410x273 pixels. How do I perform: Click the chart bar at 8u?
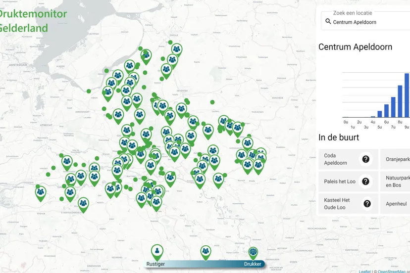[400, 101]
